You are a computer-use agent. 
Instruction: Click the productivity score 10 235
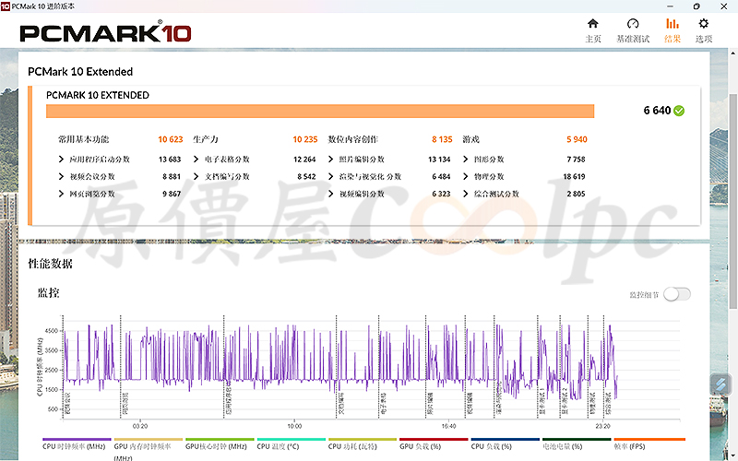tap(305, 139)
